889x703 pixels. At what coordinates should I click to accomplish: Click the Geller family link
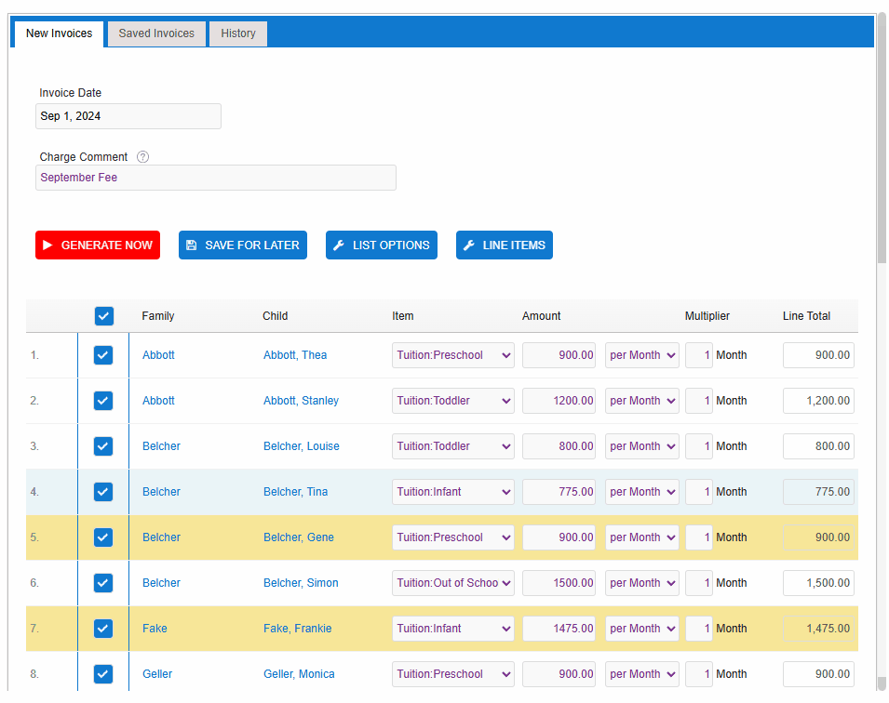coord(157,674)
